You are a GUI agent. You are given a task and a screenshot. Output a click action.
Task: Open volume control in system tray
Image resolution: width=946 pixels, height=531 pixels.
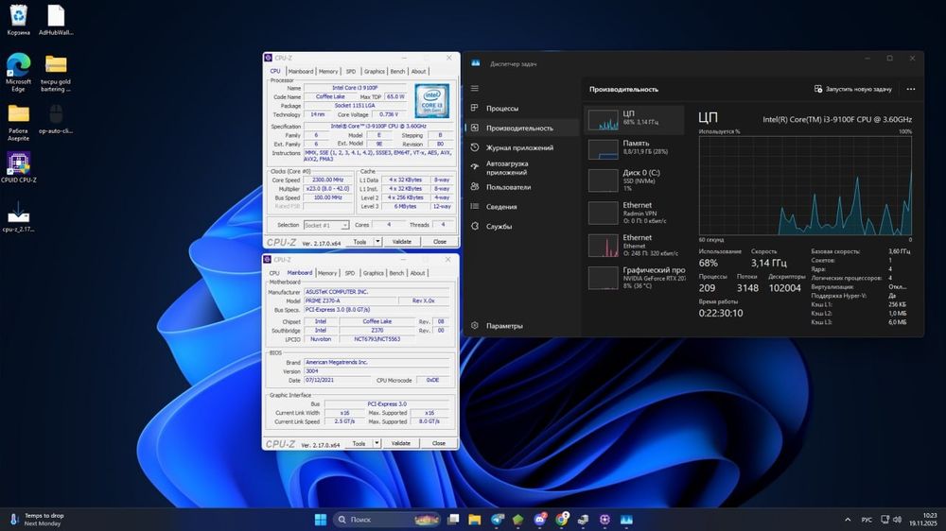coord(897,520)
